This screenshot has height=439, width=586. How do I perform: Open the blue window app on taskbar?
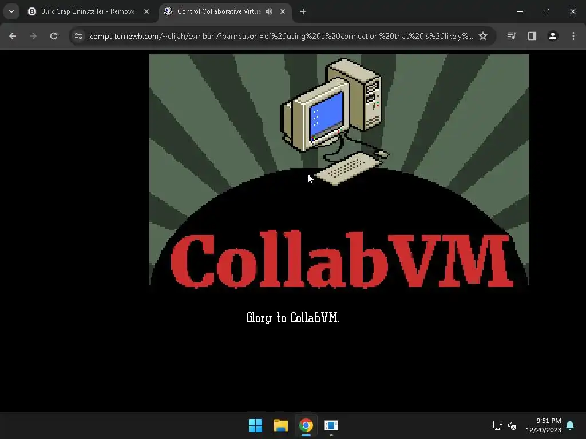[x=331, y=425]
